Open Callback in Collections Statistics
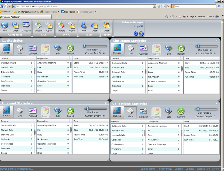Screen dimensions: 224x171 tap(143, 113)
